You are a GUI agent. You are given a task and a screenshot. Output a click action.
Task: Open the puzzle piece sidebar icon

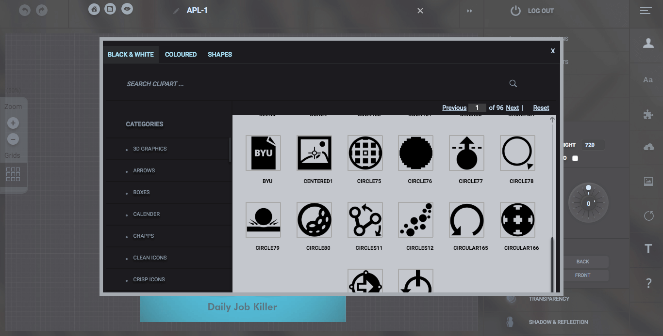click(648, 115)
